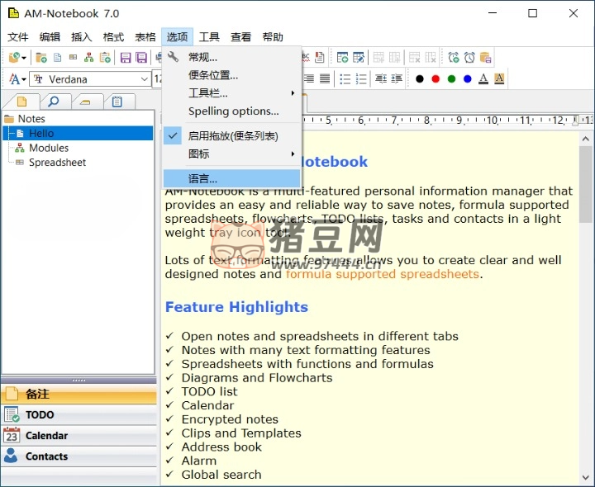Screen dimensions: 595x487
Task: Choose red text color swatch
Action: 436,79
